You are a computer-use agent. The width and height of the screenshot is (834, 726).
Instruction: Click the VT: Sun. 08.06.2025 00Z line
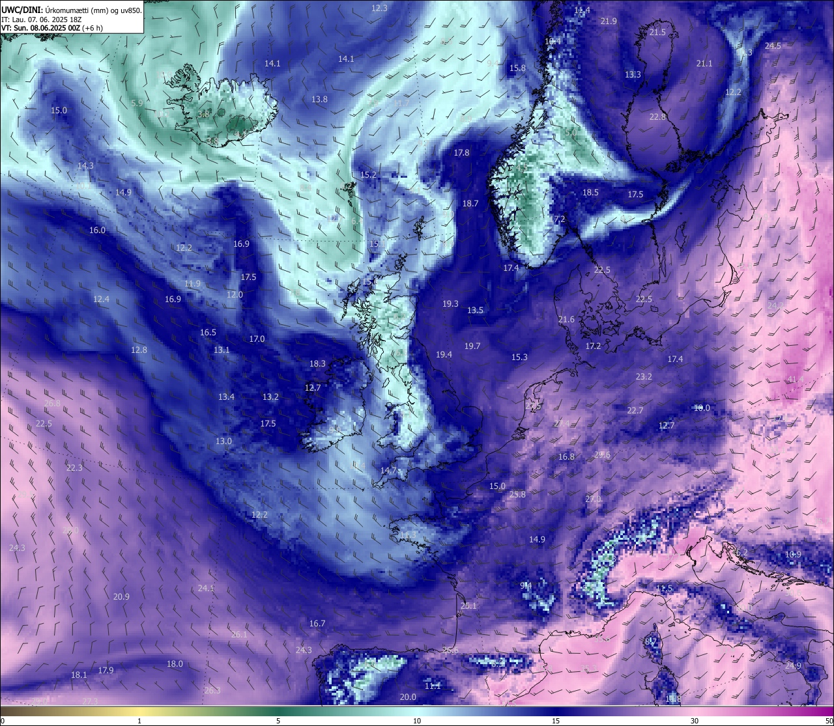pos(51,28)
